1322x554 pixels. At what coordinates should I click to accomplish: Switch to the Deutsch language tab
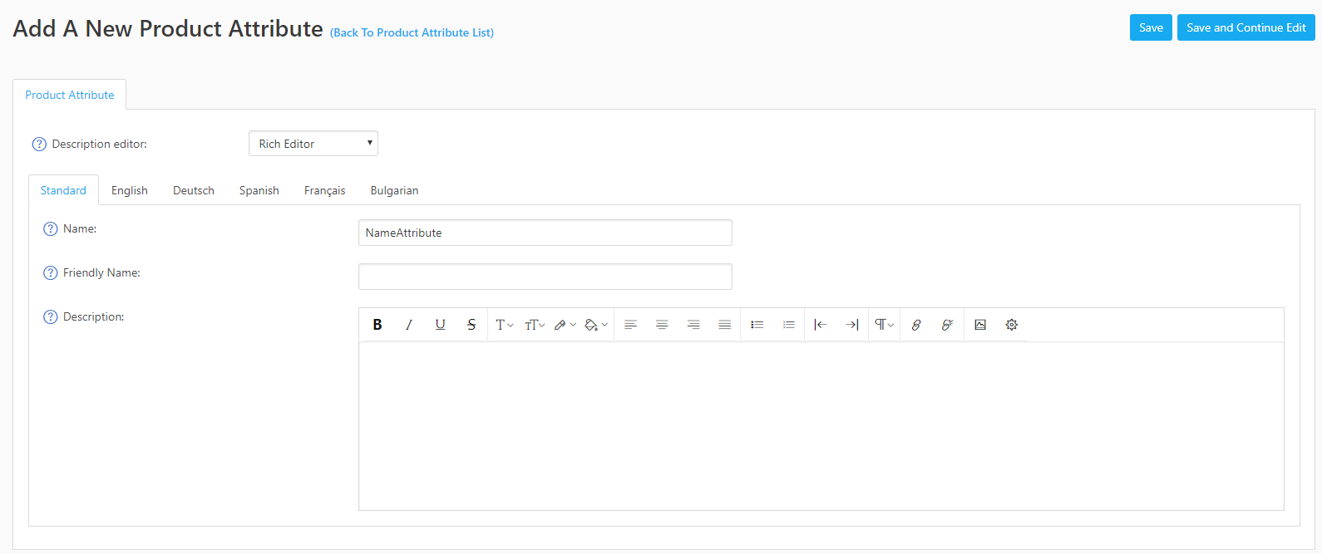click(194, 191)
